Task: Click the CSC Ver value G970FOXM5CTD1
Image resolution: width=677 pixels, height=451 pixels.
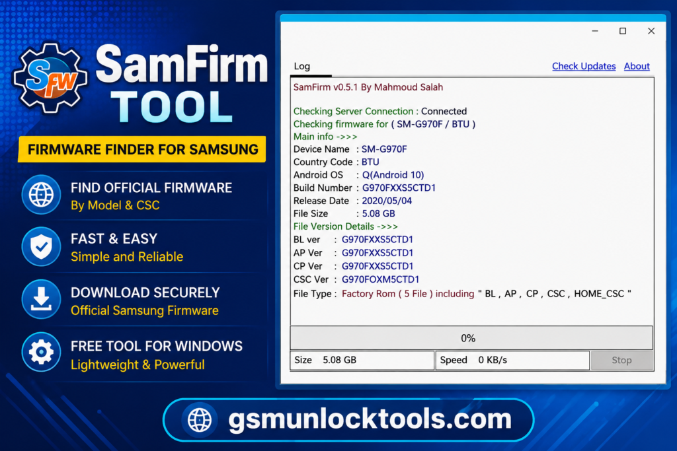Action: tap(380, 280)
